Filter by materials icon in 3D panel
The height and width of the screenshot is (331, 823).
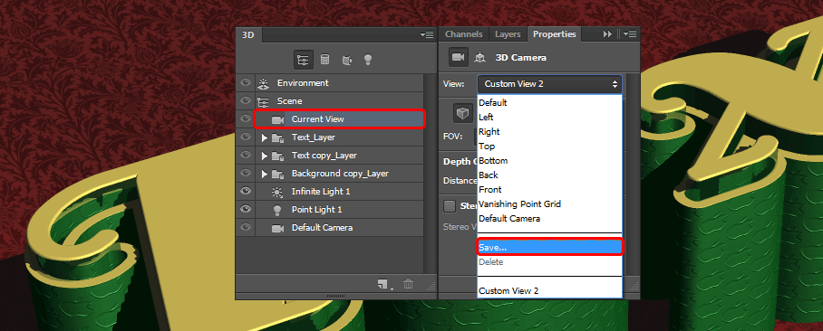(346, 60)
